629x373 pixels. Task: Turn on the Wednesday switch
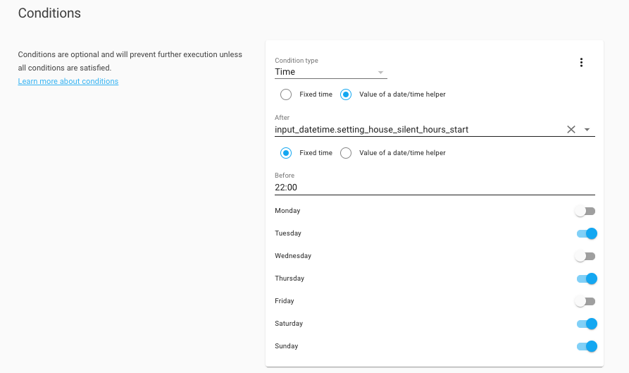tap(585, 256)
